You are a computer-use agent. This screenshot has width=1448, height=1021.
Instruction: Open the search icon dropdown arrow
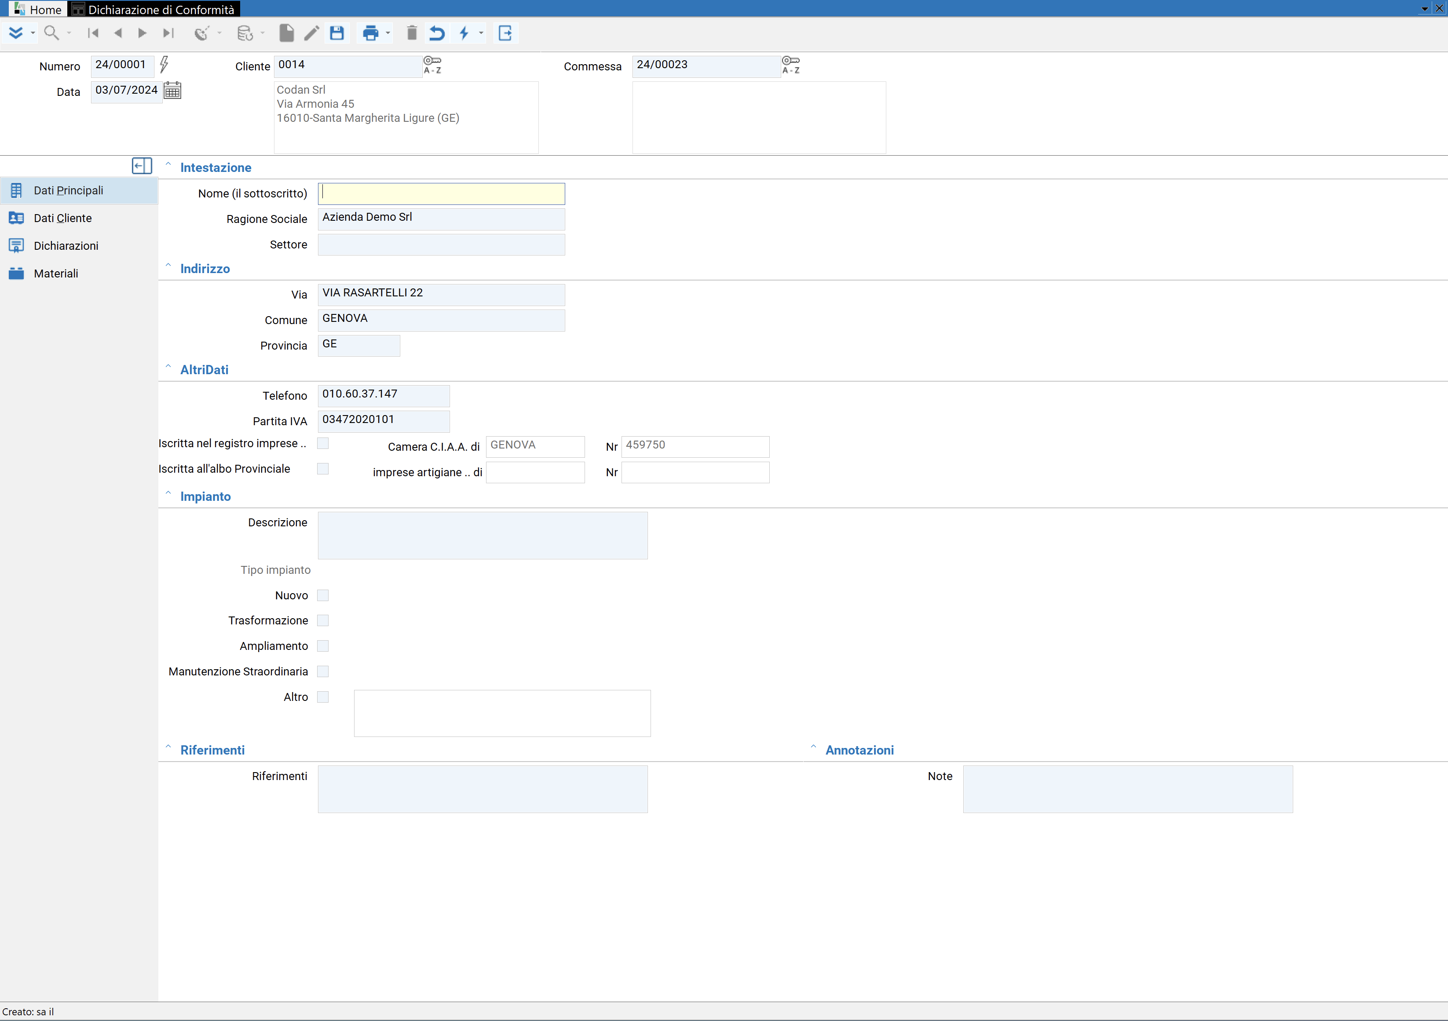(69, 33)
